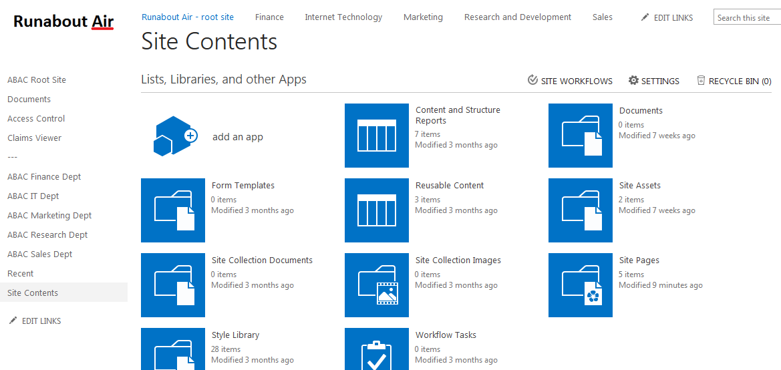Open Site Workflows
781x370 pixels.
pos(571,81)
